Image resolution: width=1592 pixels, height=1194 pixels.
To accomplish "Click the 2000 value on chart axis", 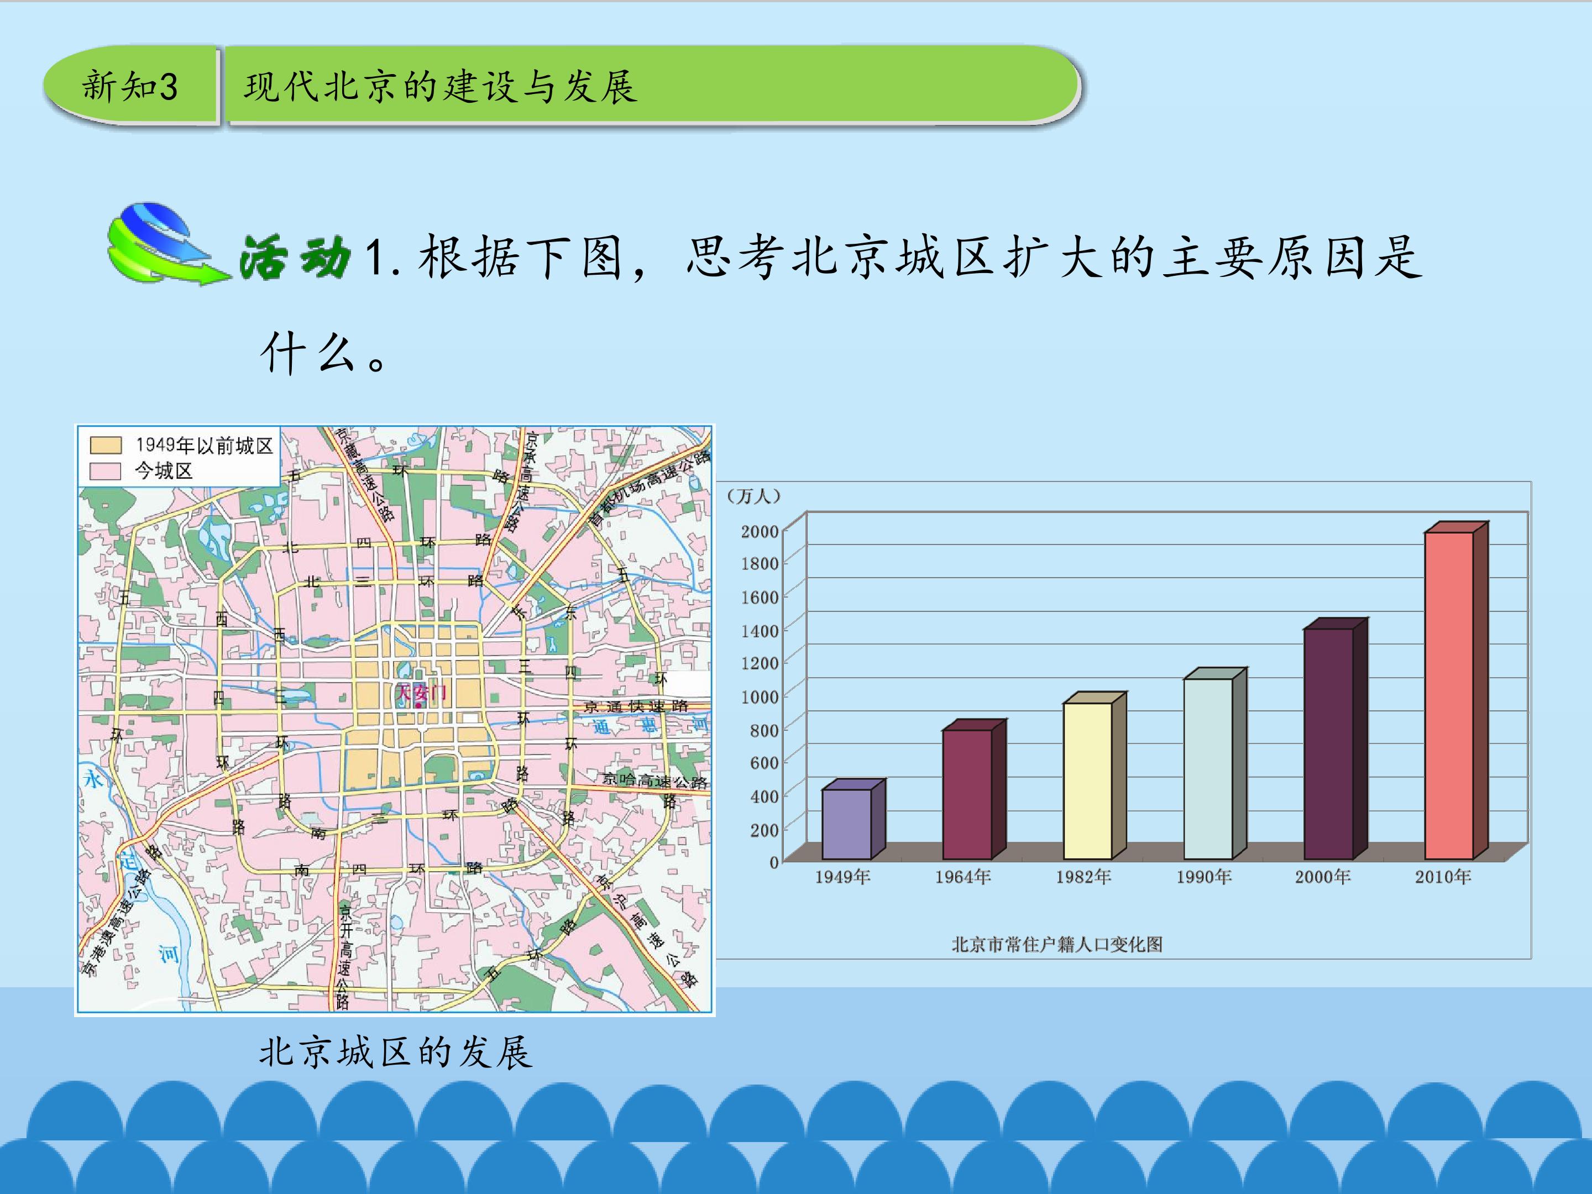I will click(x=760, y=531).
